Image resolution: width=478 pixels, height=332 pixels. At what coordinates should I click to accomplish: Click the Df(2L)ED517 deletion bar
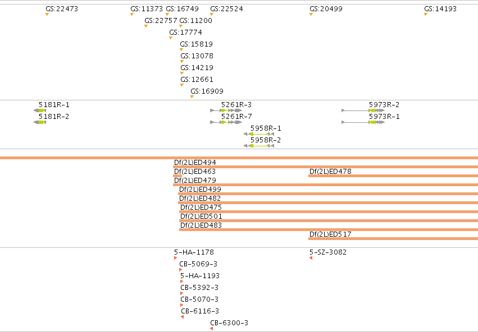pos(393,238)
